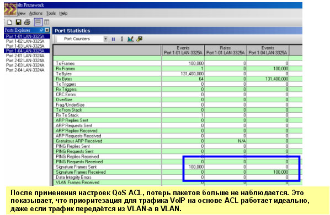Toggle the pin on Ports Explorer panel
This screenshot has width=330, height=215.
pos(41,30)
